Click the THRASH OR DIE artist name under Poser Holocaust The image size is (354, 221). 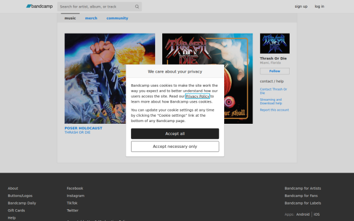77,133
